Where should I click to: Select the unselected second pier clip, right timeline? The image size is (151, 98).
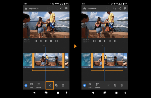[114, 61]
